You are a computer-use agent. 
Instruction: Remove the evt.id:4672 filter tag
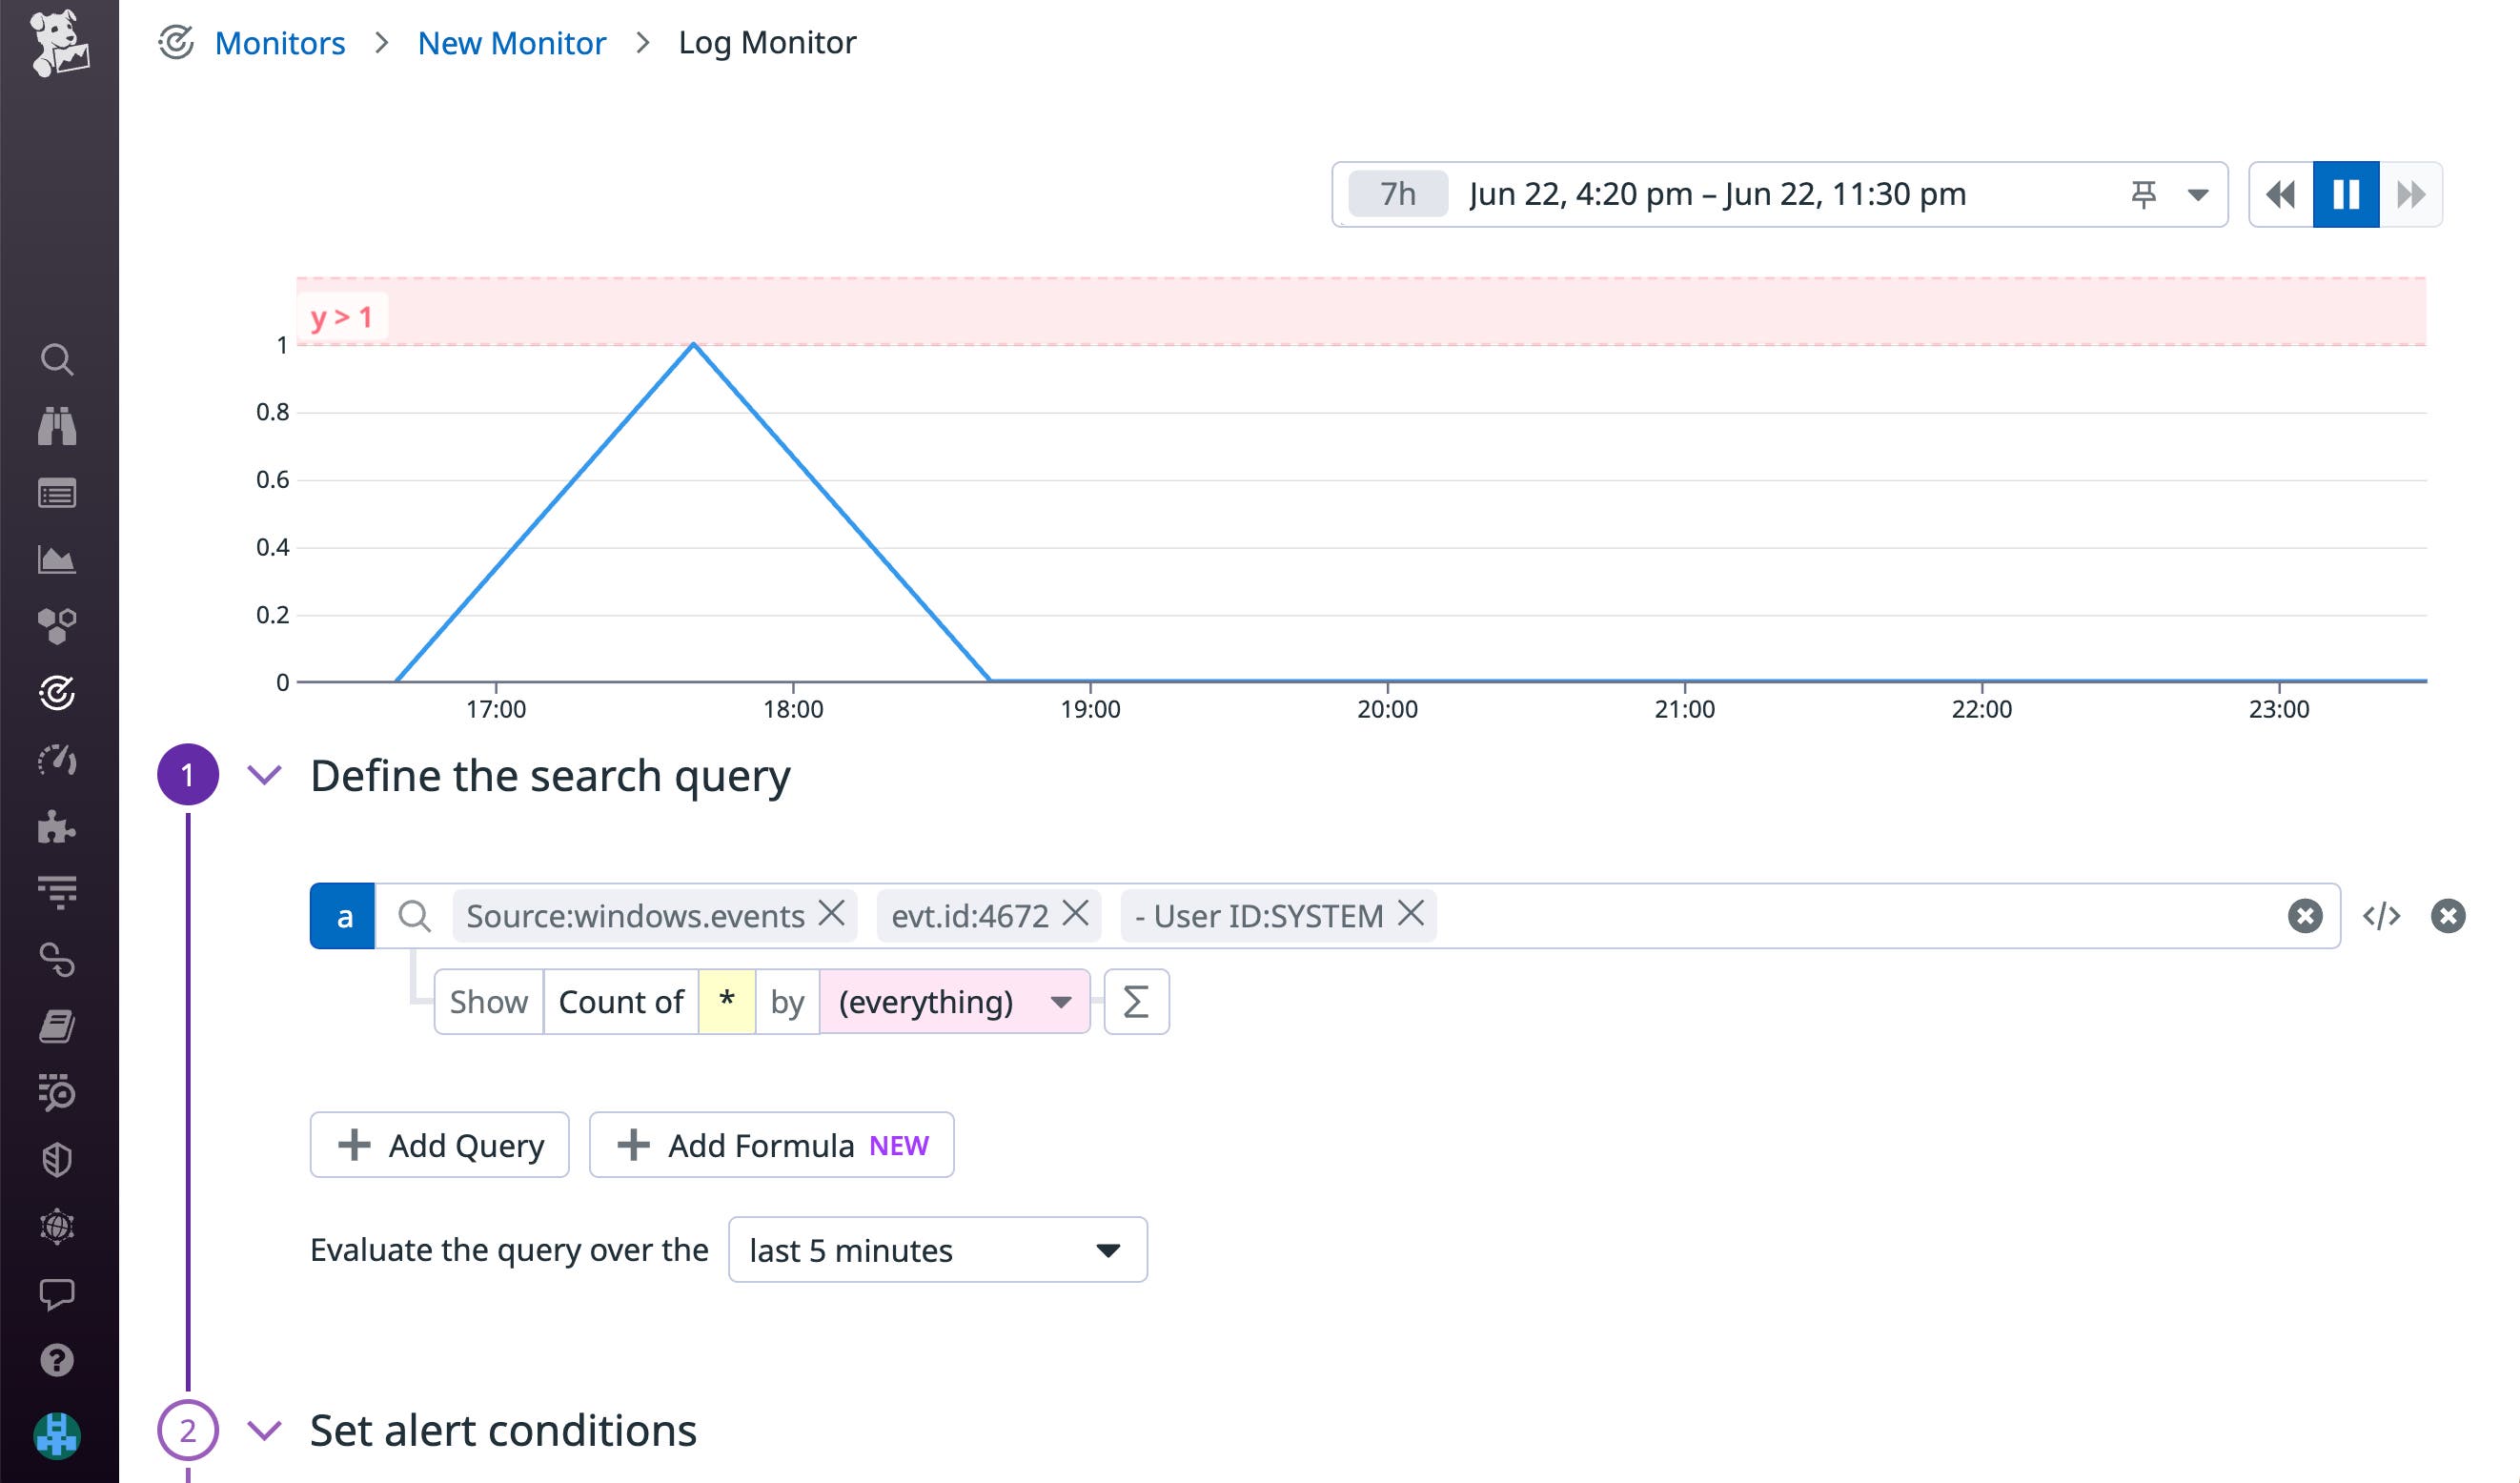(x=1076, y=913)
